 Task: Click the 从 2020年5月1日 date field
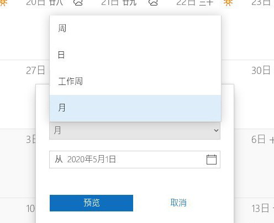(x=135, y=160)
